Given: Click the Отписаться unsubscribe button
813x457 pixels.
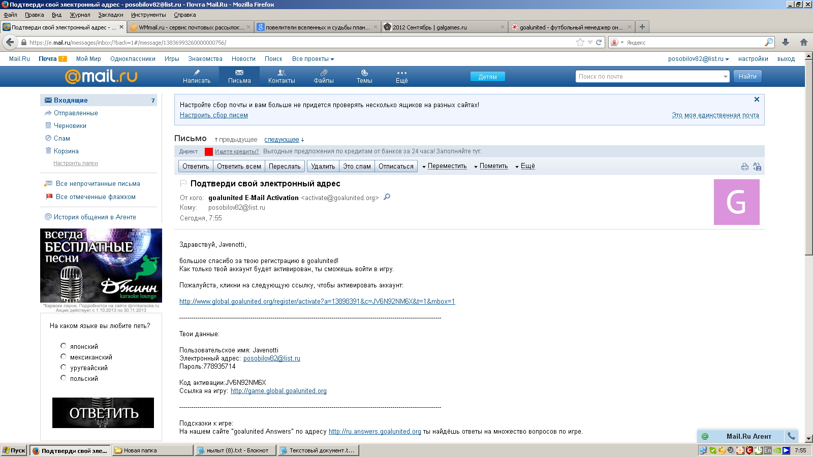Looking at the screenshot, I should coord(396,166).
